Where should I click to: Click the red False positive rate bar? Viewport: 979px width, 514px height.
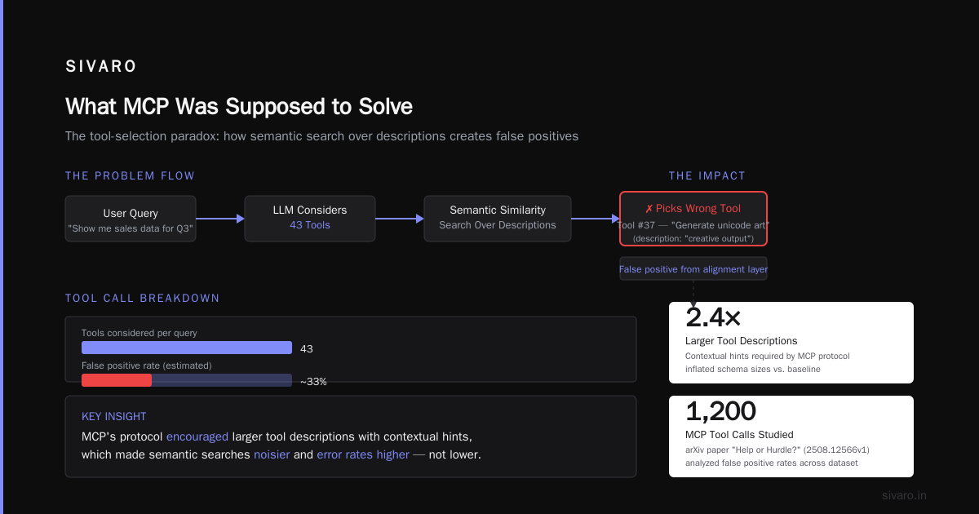click(x=117, y=380)
